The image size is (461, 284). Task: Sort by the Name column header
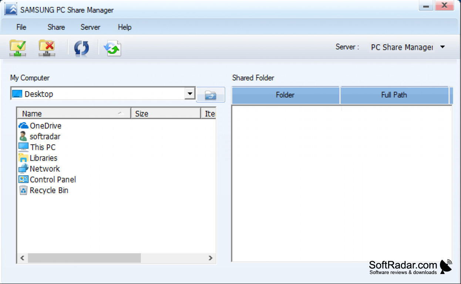[74, 114]
